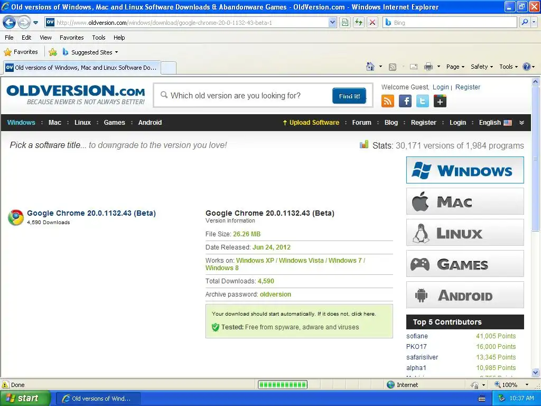
Task: Click the large Android category button
Action: (x=465, y=295)
